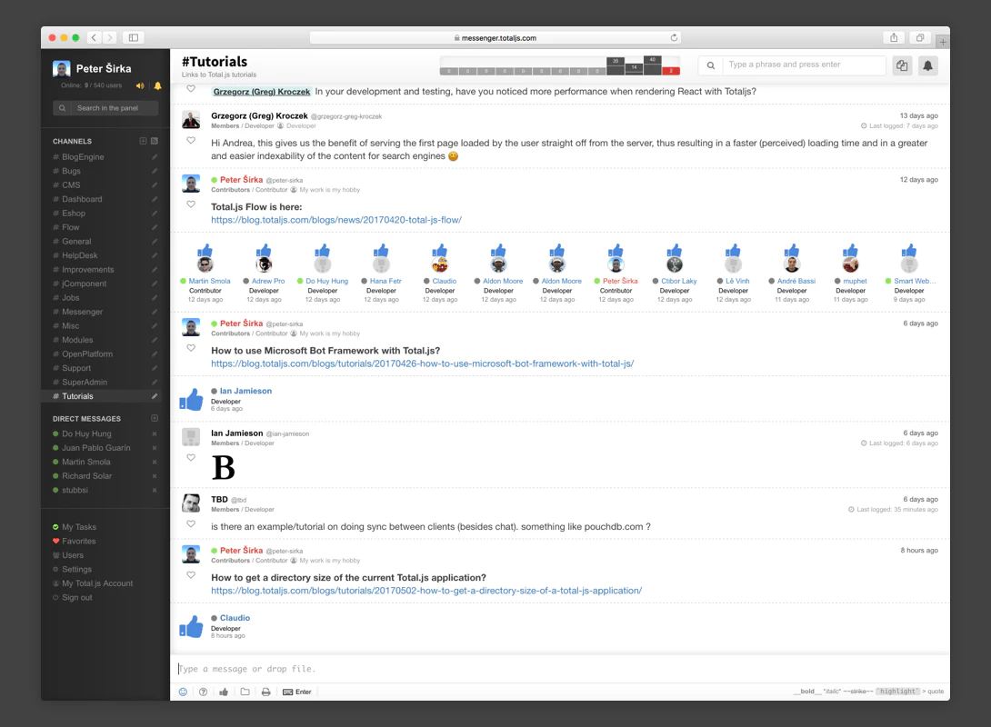Click the notification bell icon at top right
This screenshot has width=991, height=727.
[x=927, y=65]
